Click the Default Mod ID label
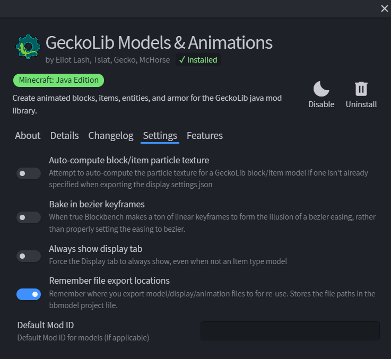 click(46, 325)
